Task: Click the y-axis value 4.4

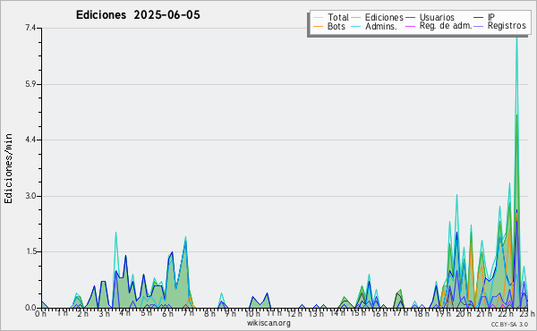Action: pyautogui.click(x=30, y=140)
